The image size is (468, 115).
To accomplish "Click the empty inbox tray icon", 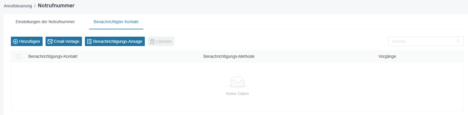I will coord(237,82).
